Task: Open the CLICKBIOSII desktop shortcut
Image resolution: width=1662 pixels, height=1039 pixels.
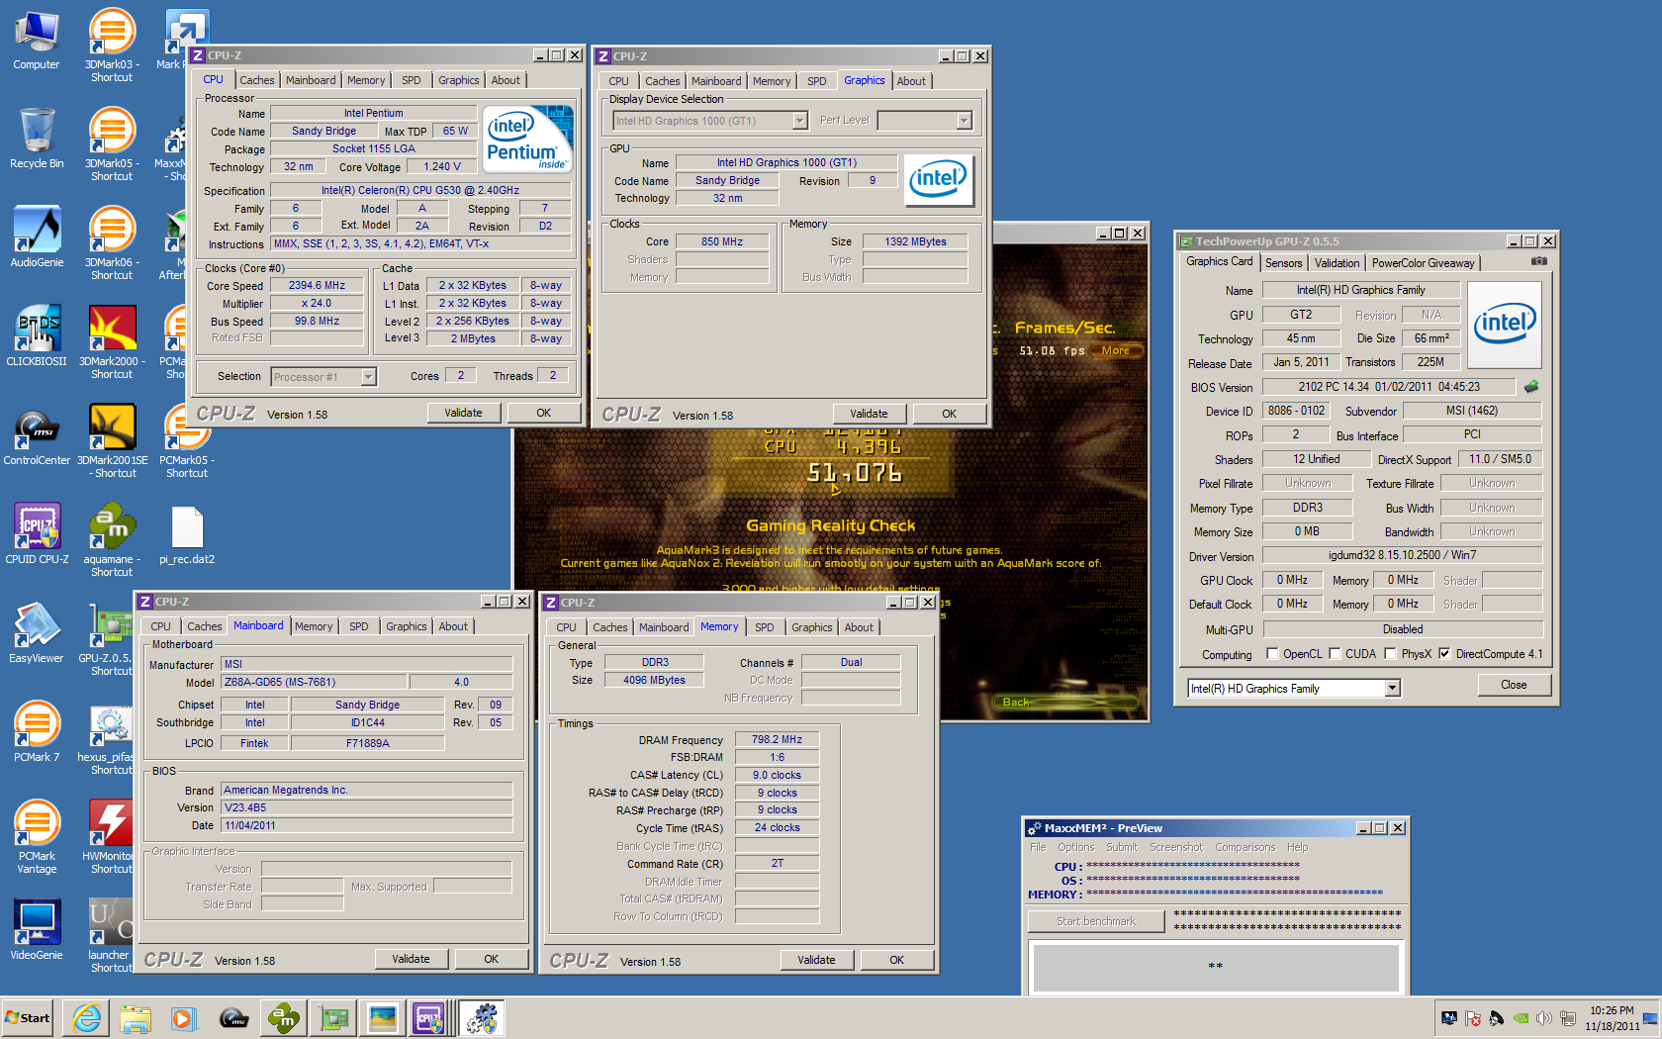Action: pyautogui.click(x=37, y=336)
